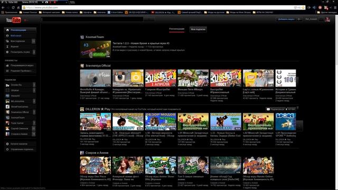
Task: Play the Naruto Online review thumbnail
Action: tap(258, 165)
